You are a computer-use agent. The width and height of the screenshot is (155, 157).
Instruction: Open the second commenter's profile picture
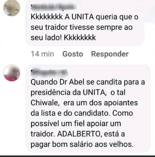point(12,73)
